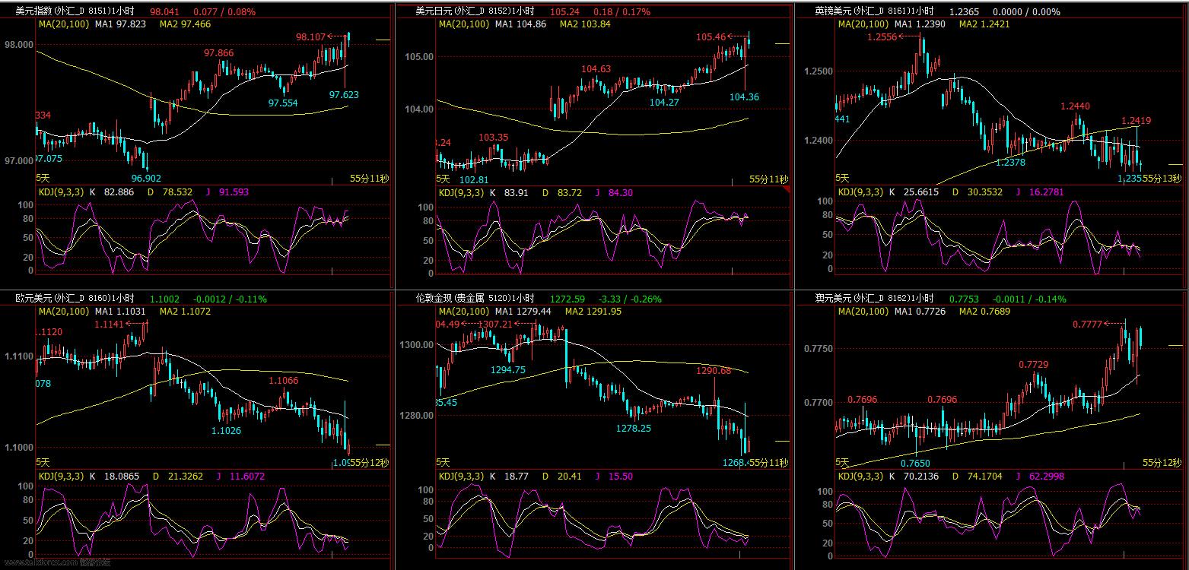This screenshot has width=1189, height=570.
Task: Click the MA1 1279.44 indicator label
Action: click(x=523, y=312)
